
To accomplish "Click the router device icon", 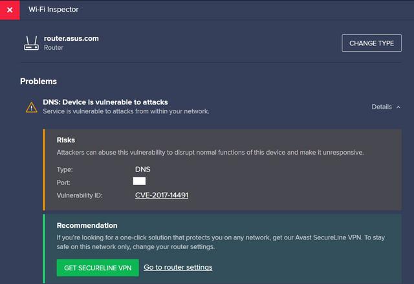I will pos(32,43).
